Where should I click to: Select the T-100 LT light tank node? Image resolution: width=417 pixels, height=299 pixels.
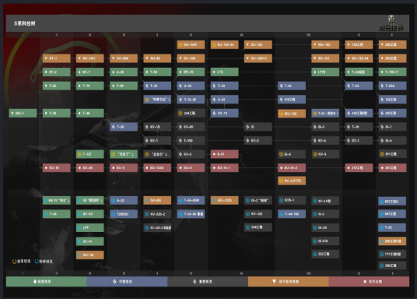[393, 72]
